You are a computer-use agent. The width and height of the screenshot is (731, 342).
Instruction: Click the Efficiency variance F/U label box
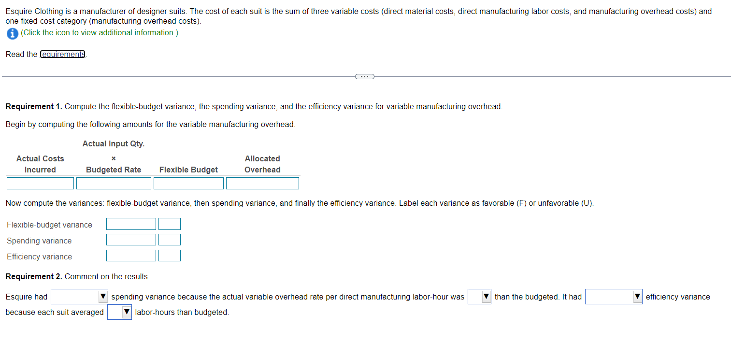(170, 255)
